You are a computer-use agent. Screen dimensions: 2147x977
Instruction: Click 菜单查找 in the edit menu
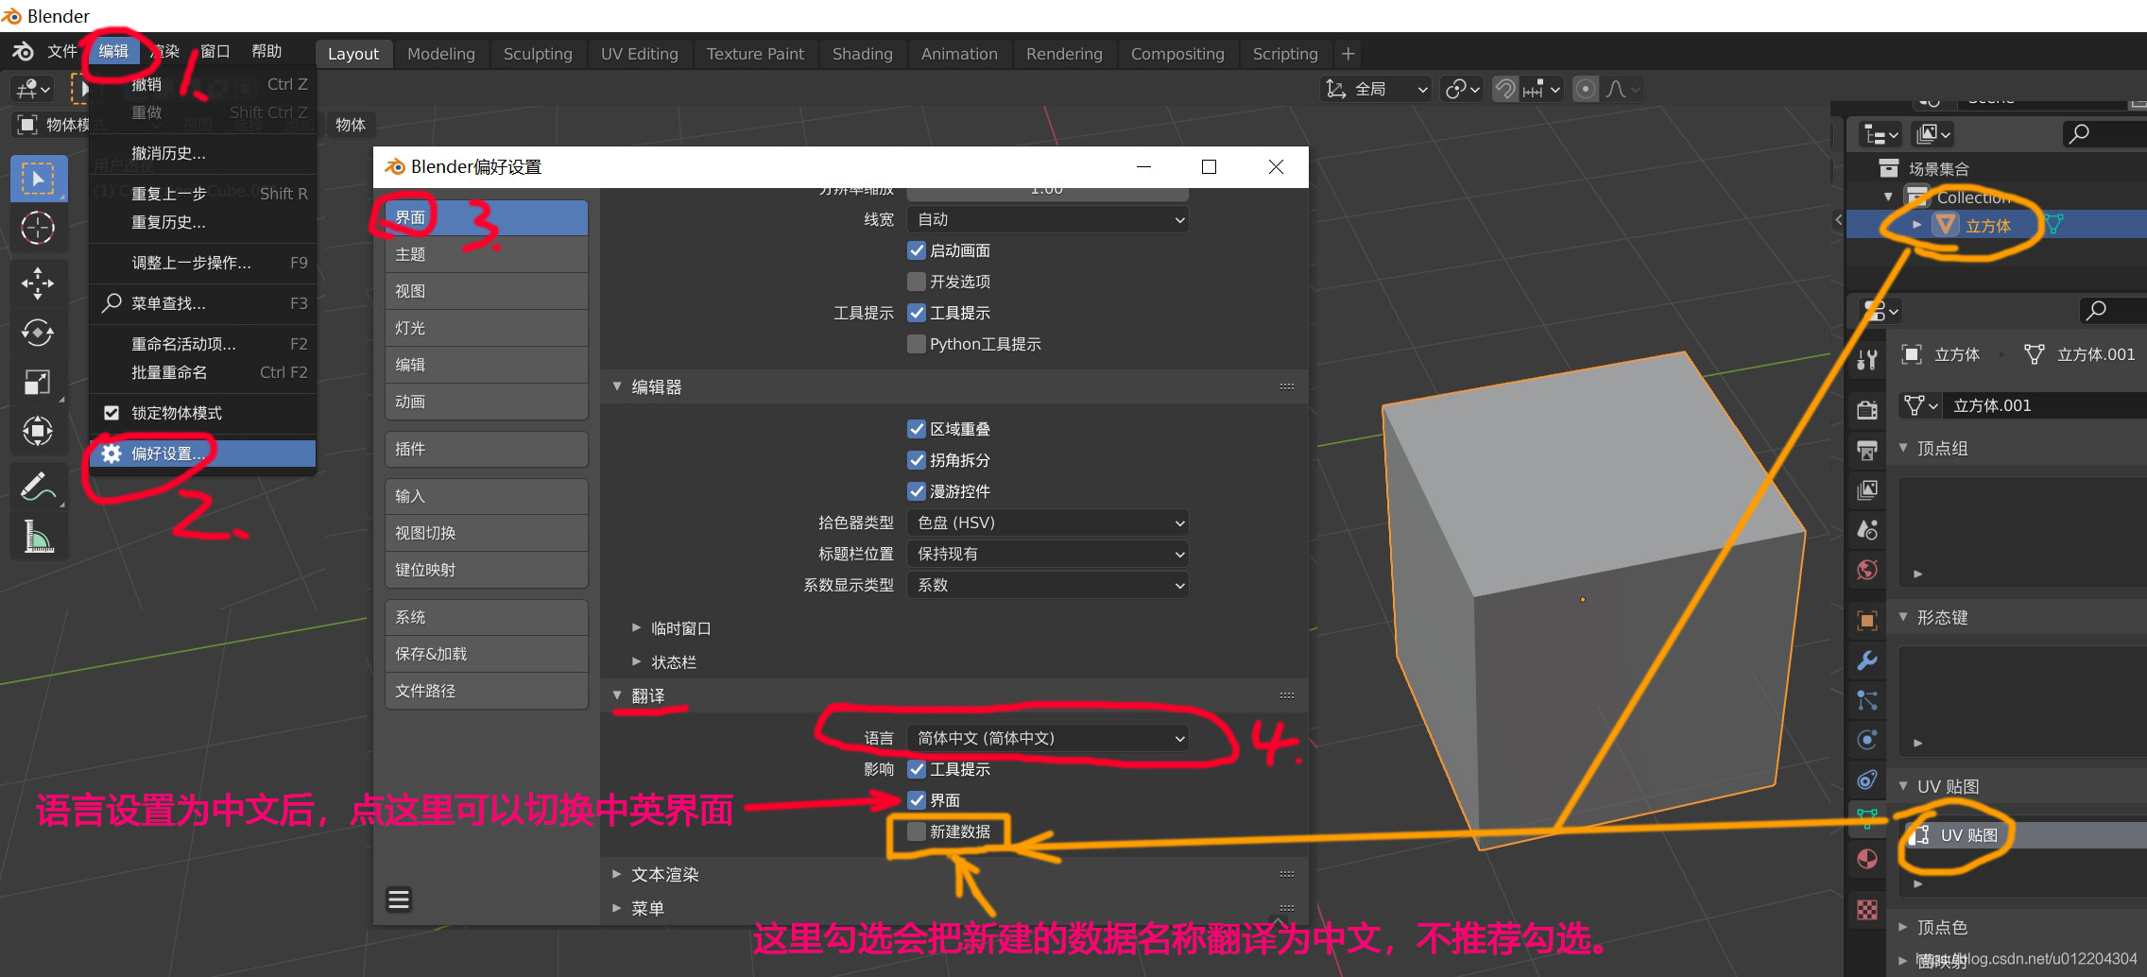[x=203, y=303]
